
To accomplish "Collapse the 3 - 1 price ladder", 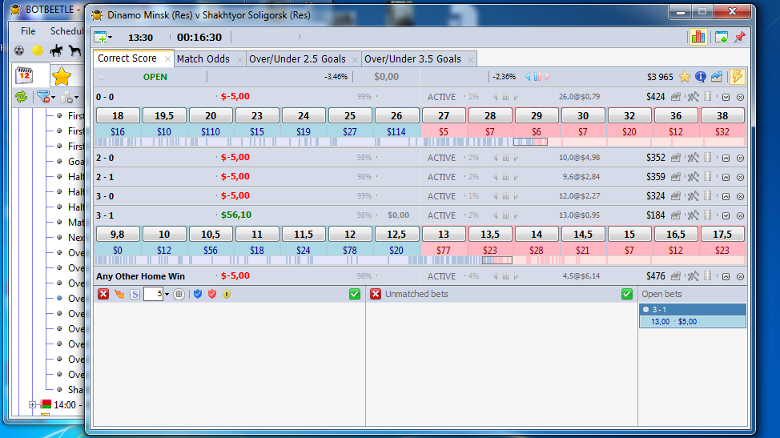I will tap(726, 215).
